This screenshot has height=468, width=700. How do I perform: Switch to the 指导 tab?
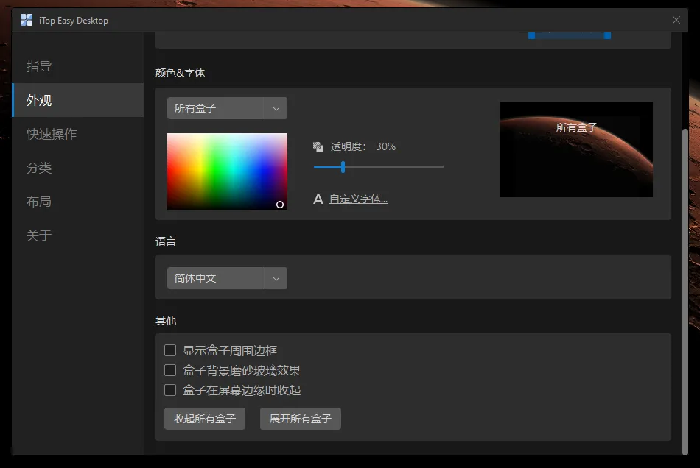pyautogui.click(x=78, y=66)
